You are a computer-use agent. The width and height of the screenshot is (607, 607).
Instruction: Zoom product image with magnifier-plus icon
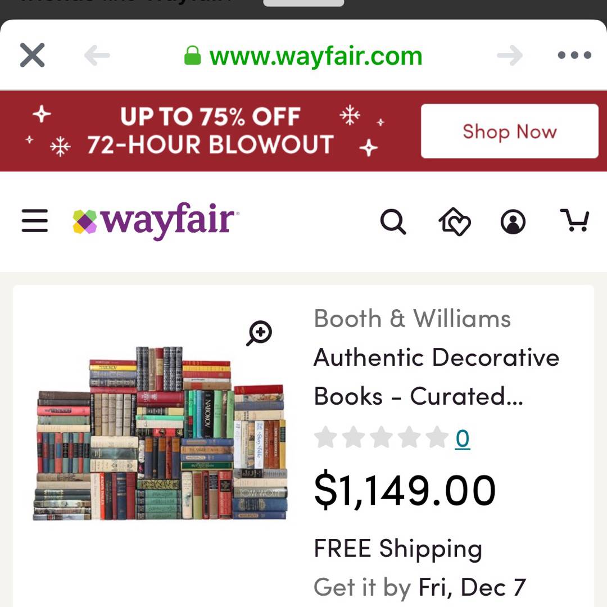[259, 333]
